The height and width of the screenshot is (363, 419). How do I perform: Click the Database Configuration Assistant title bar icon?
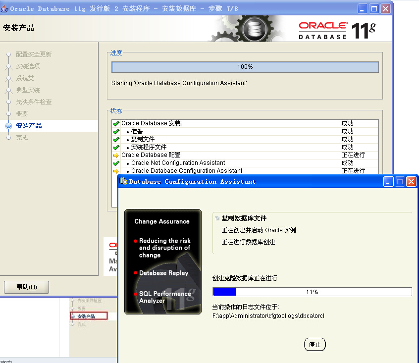[x=123, y=182]
